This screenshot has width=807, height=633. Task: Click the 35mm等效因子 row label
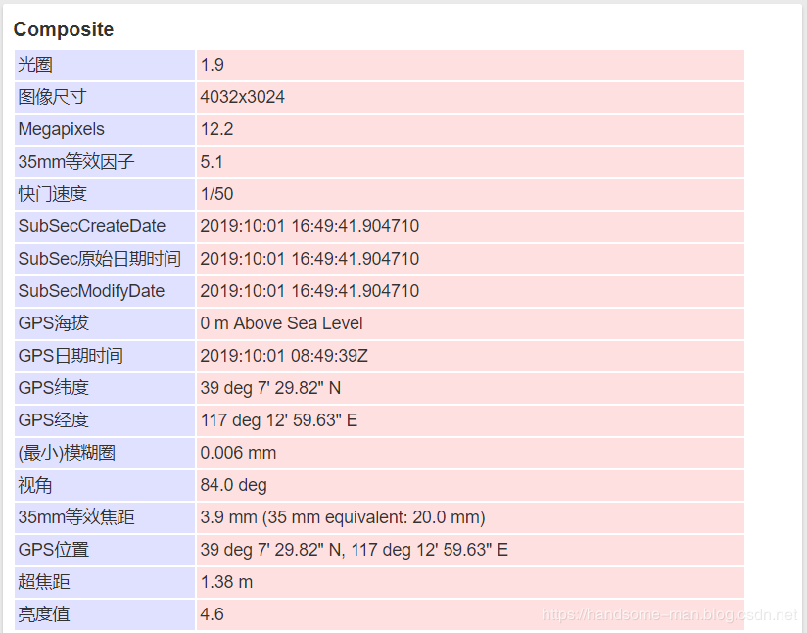point(76,162)
